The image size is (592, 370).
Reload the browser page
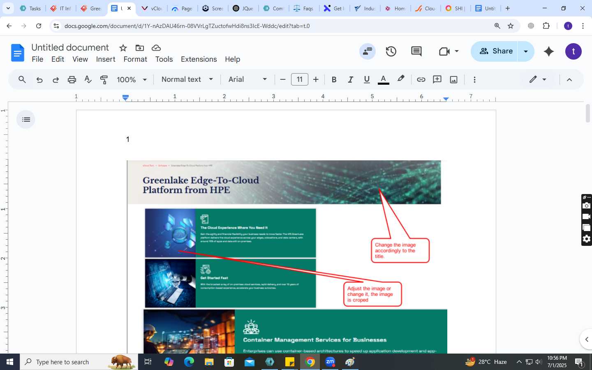[x=39, y=26]
